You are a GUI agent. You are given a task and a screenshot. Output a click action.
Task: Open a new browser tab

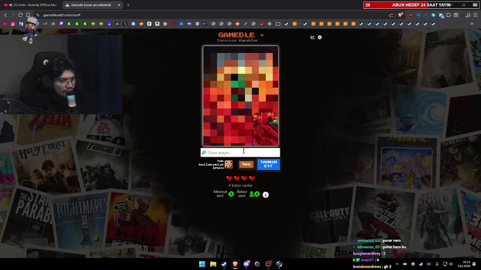(x=128, y=5)
